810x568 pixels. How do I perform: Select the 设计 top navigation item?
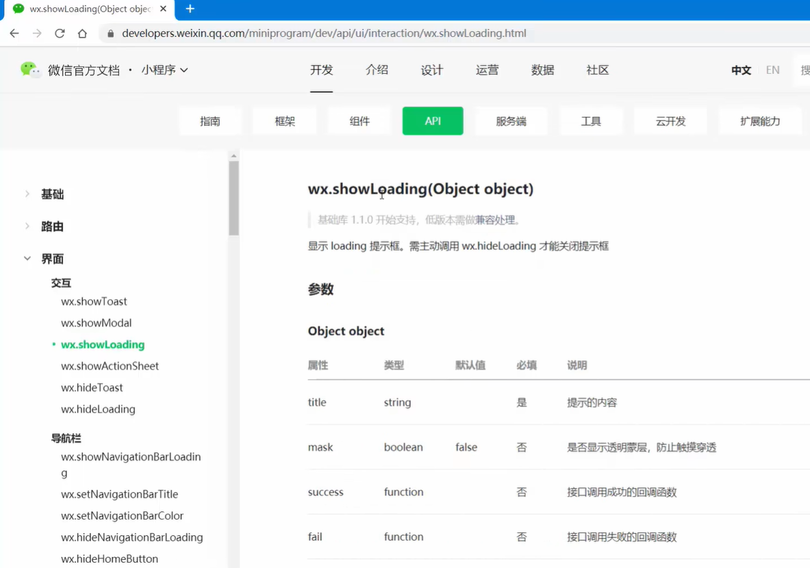(x=432, y=70)
